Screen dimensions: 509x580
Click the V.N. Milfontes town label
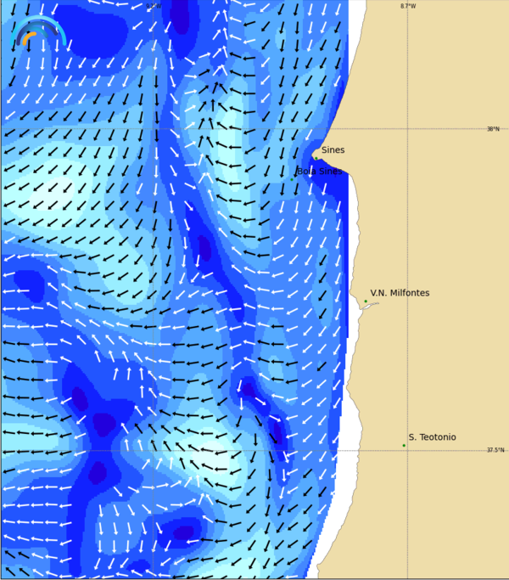(400, 293)
